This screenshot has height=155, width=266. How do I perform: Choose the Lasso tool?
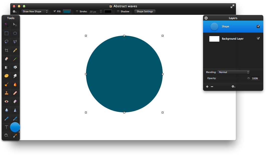(6, 42)
